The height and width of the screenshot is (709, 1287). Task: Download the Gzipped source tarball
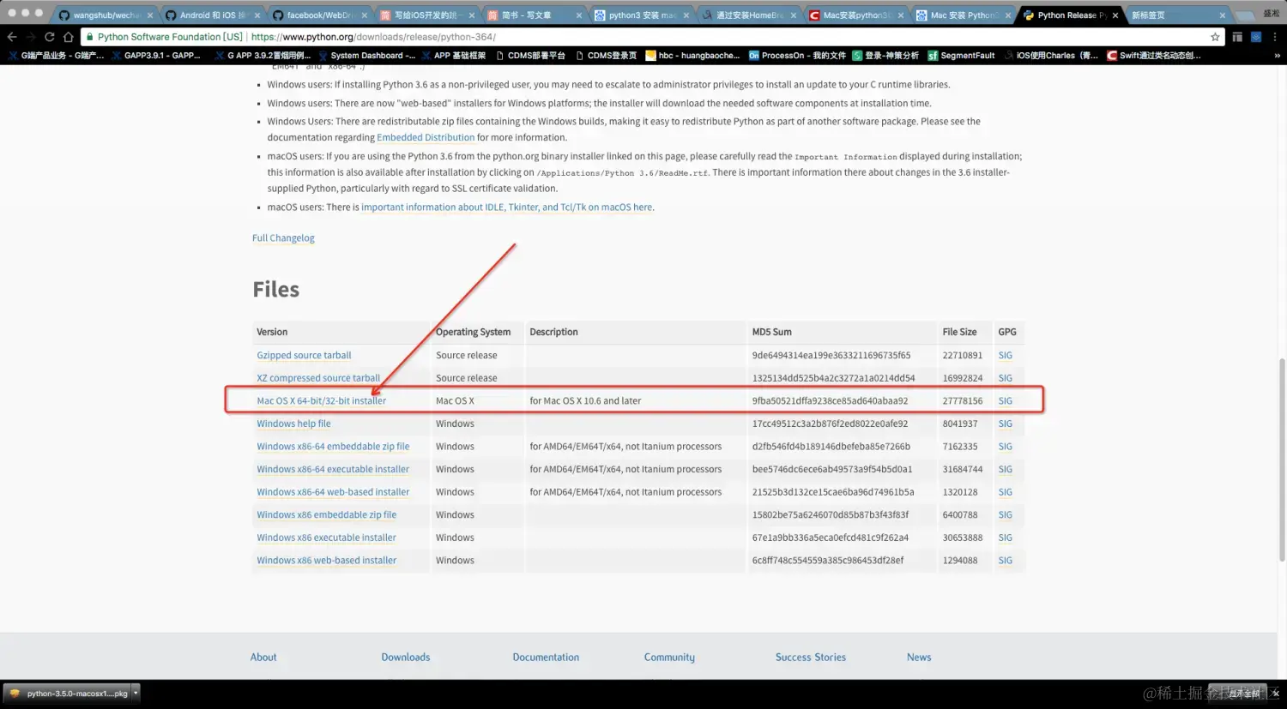click(x=304, y=355)
